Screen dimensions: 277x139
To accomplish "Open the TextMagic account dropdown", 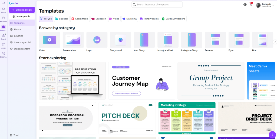I will point(265,5).
